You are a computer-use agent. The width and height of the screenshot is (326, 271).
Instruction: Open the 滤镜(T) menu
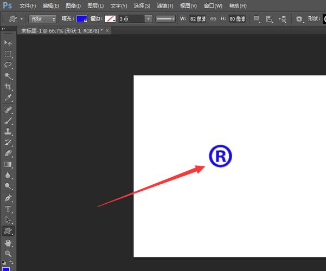pyautogui.click(x=165, y=6)
